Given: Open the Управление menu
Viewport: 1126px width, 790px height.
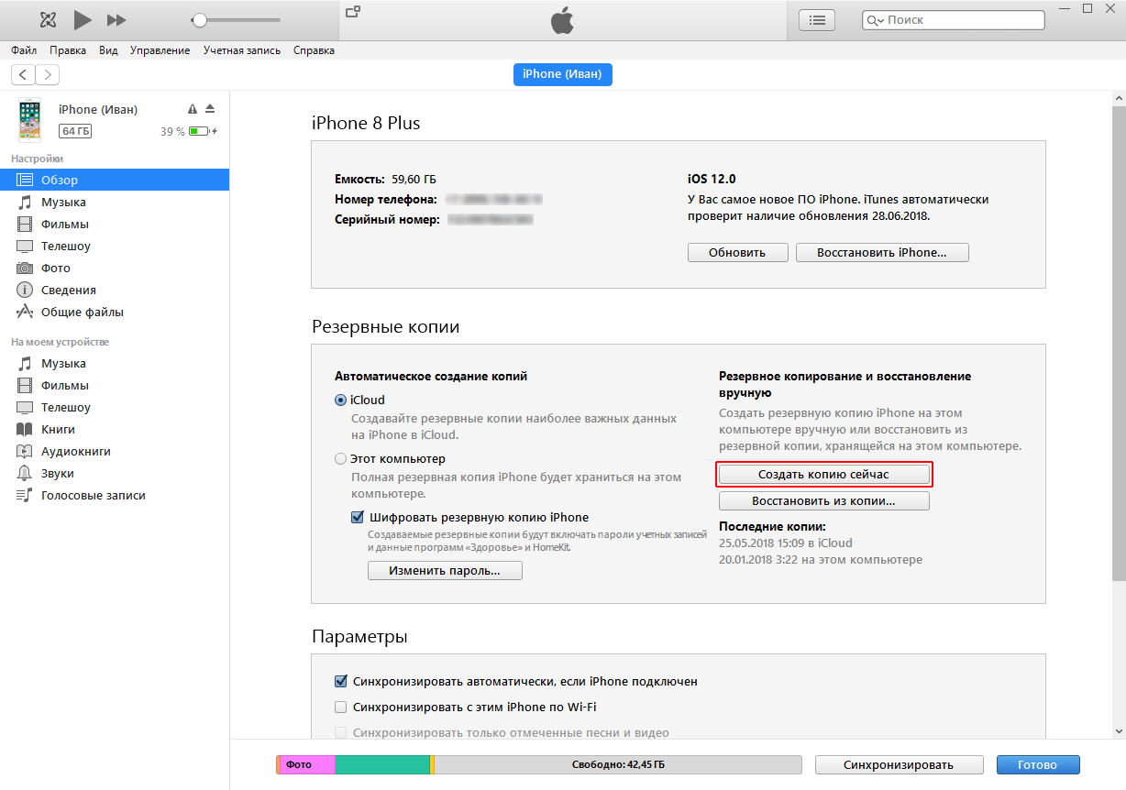Looking at the screenshot, I should pyautogui.click(x=160, y=50).
